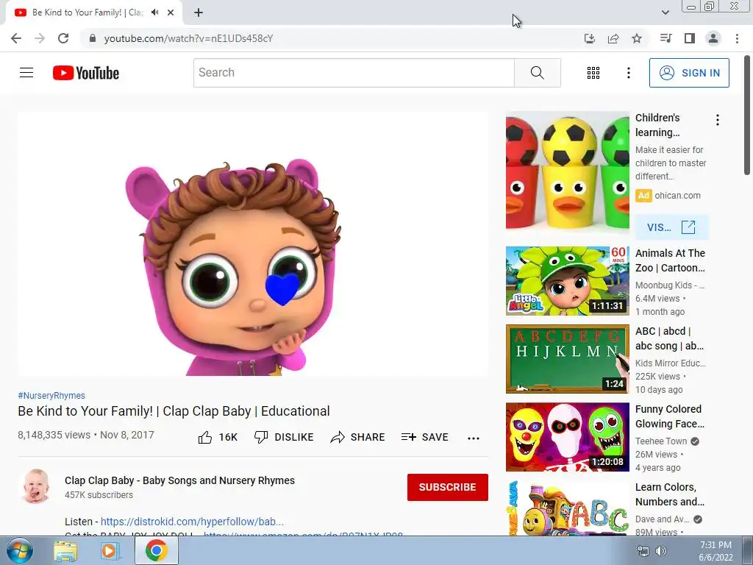Open the system volume icon
753x565 pixels.
(x=661, y=551)
